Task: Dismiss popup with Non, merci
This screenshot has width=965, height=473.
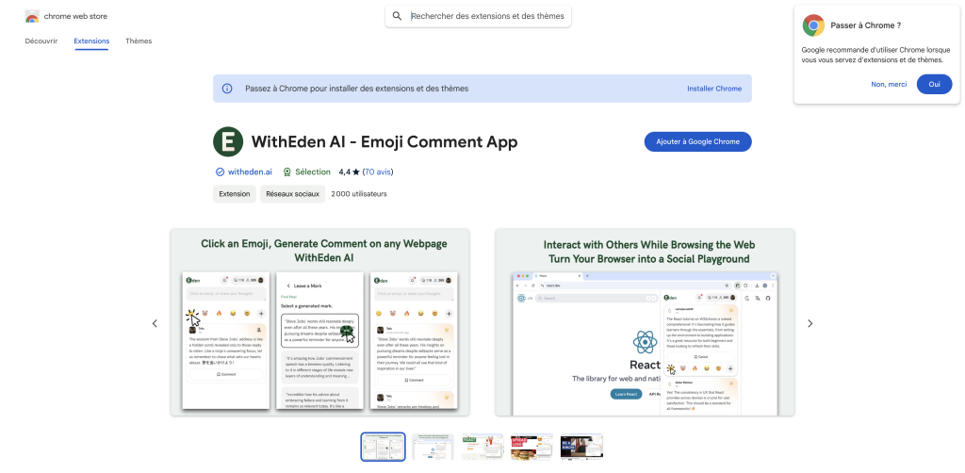Action: click(x=889, y=84)
